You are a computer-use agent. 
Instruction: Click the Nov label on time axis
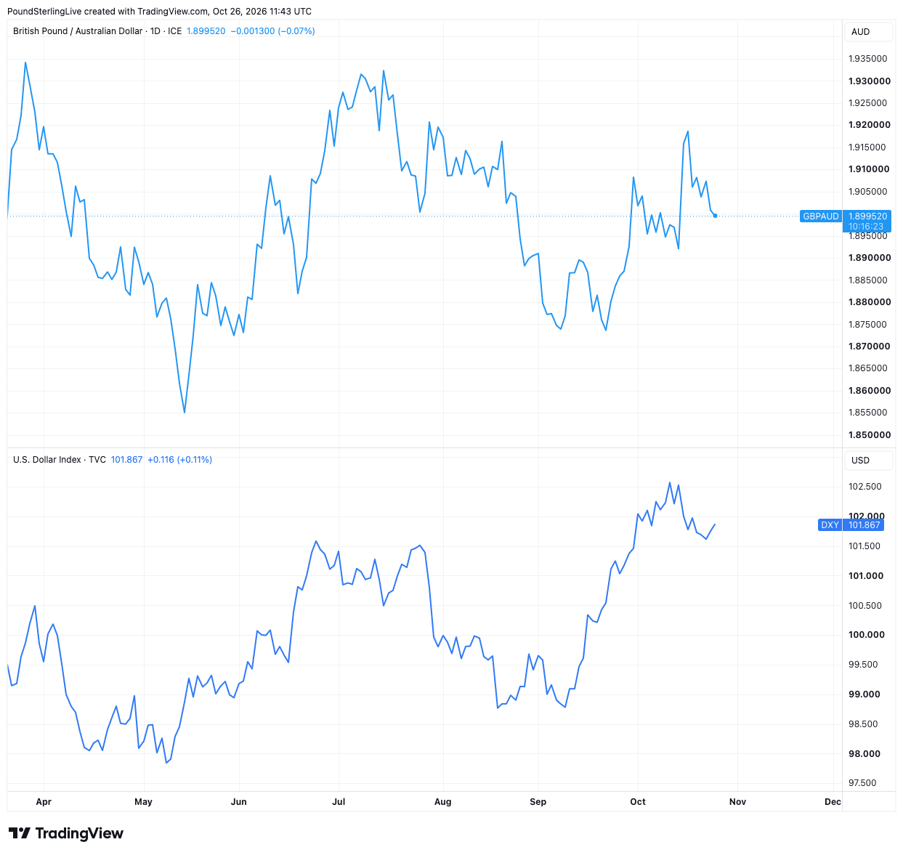(737, 802)
